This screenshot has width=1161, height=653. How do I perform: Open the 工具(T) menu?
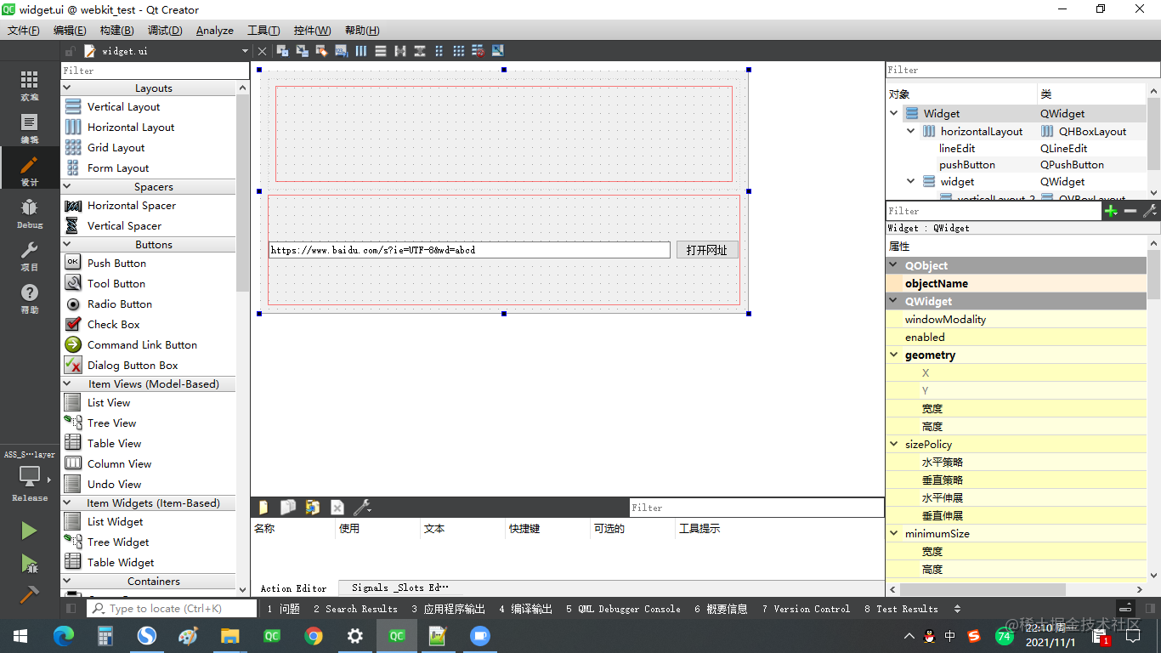(263, 30)
